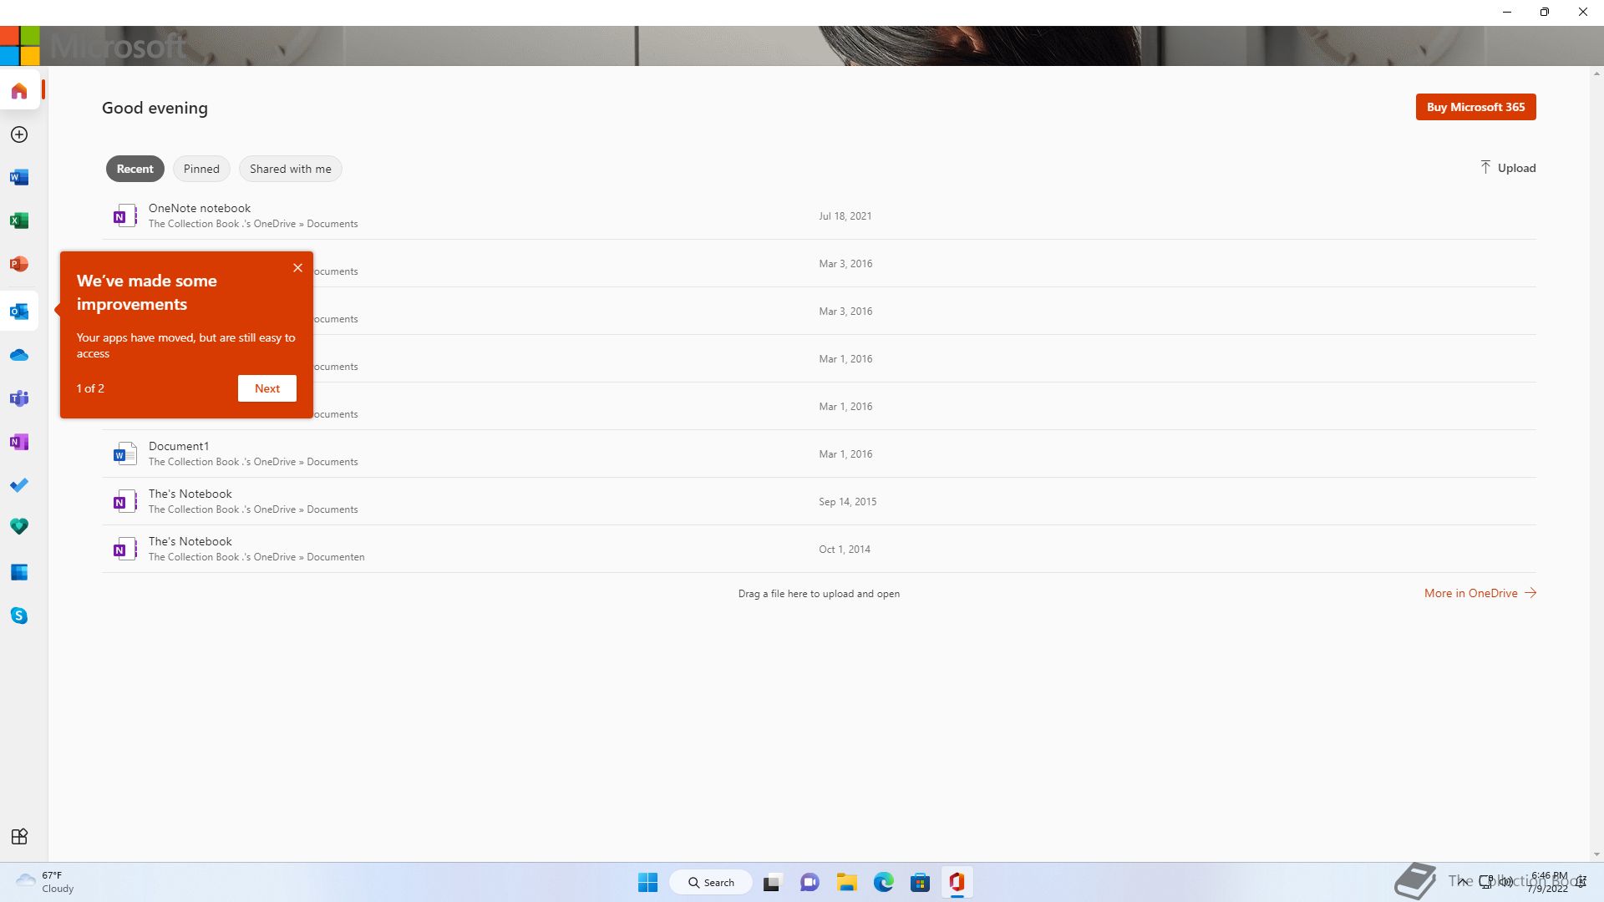Open Word from the sidebar

coord(19,177)
